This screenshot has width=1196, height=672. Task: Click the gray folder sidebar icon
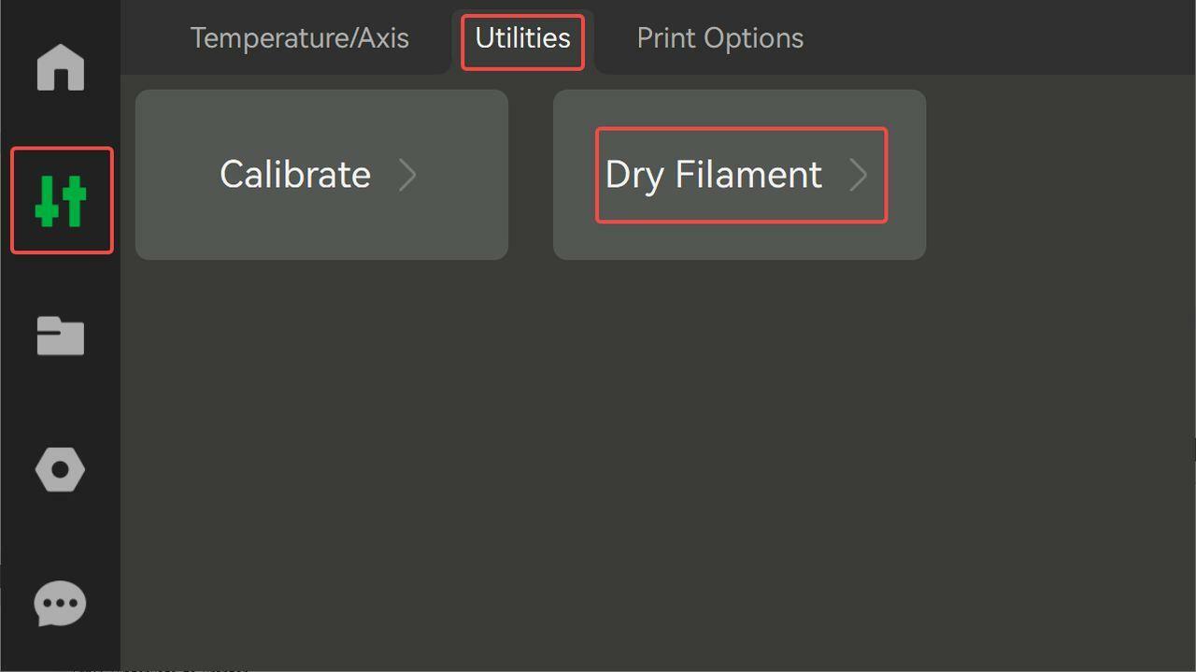61,336
